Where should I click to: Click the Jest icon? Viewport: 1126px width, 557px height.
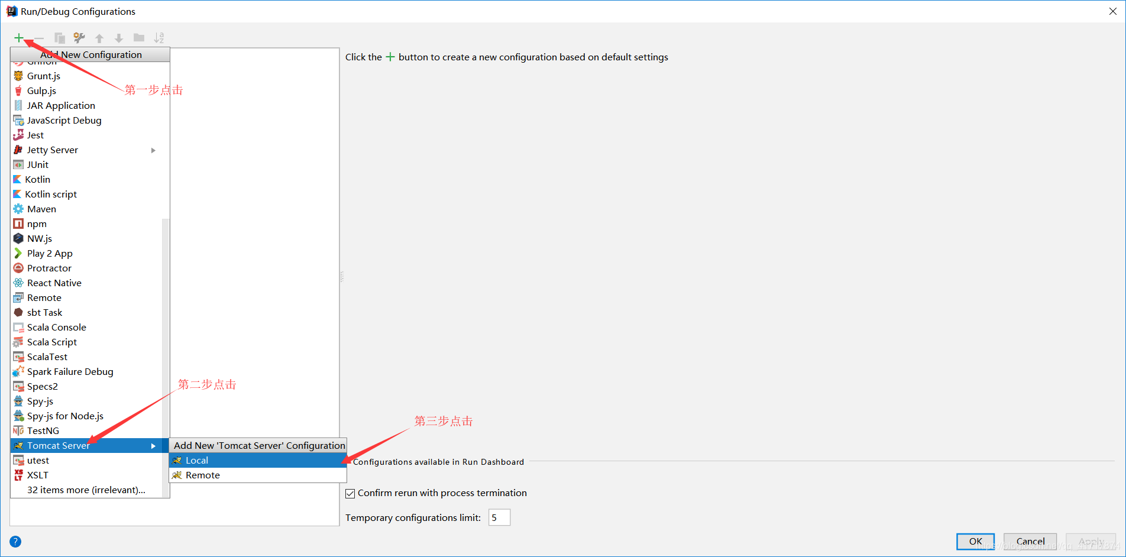click(18, 135)
